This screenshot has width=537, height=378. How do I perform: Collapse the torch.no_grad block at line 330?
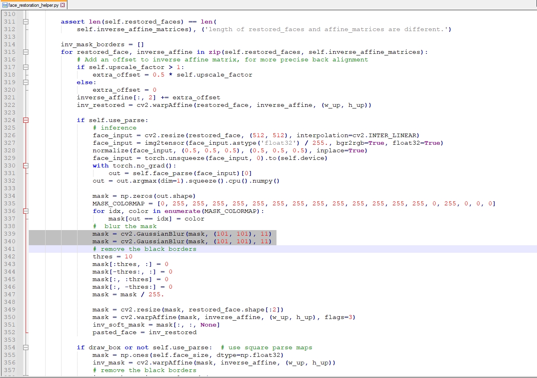click(26, 166)
